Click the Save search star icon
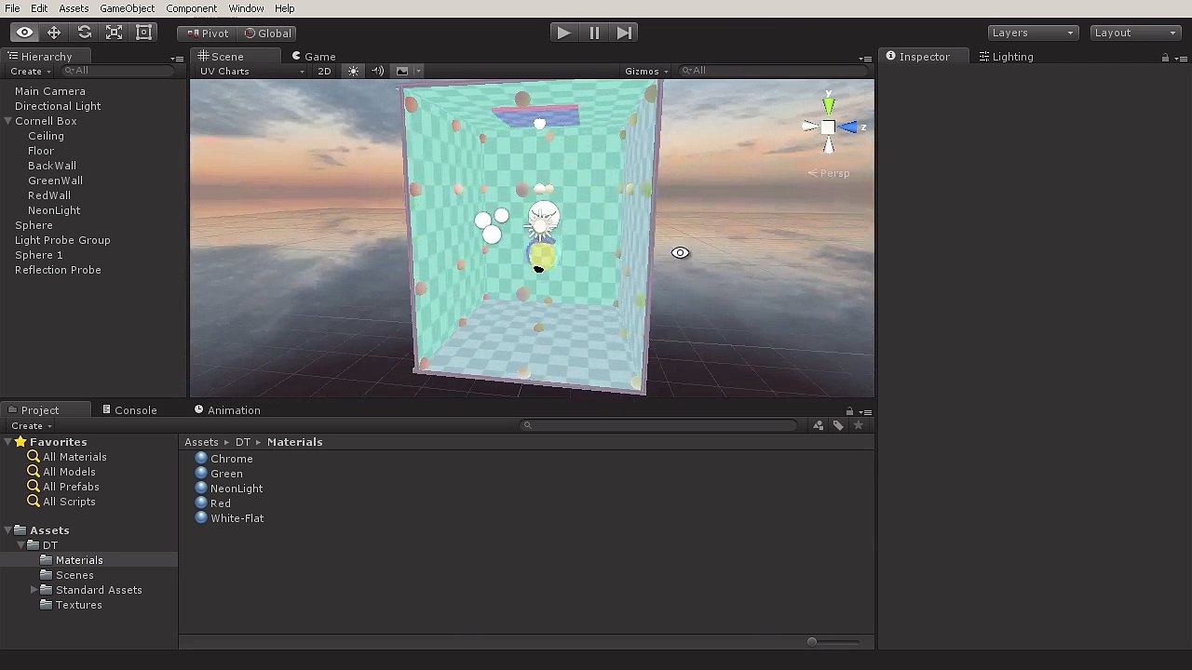Viewport: 1192px width, 670px height. (x=858, y=425)
